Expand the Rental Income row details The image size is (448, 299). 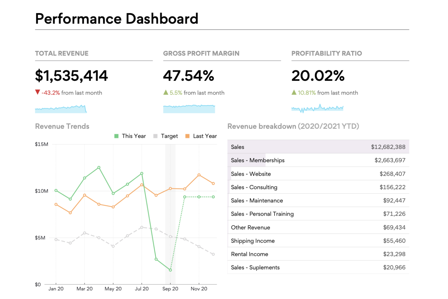coord(318,254)
